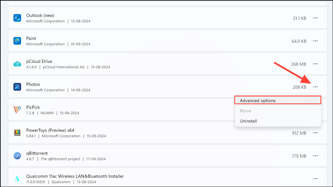The width and height of the screenshot is (333, 187).
Task: Click the pCloud Drive app name
Action: pyautogui.click(x=39, y=61)
